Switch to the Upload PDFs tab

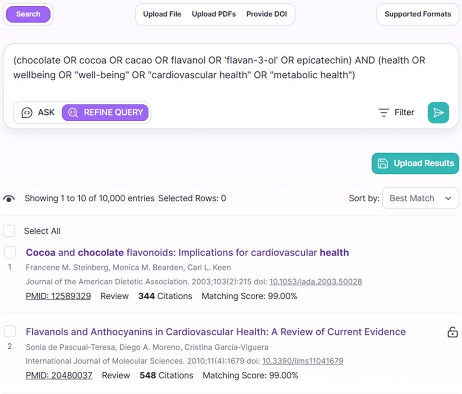click(x=213, y=14)
